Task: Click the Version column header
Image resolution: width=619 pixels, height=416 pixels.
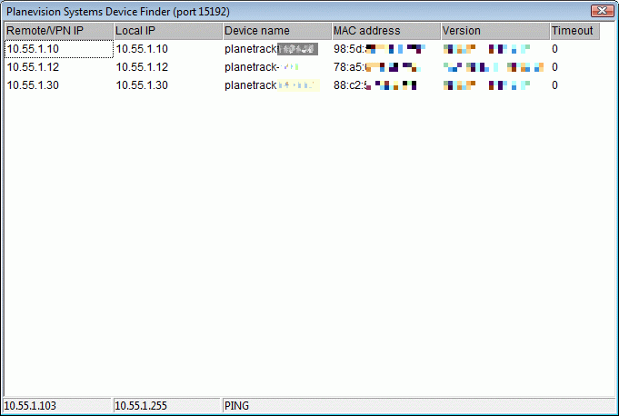Action: tap(495, 31)
